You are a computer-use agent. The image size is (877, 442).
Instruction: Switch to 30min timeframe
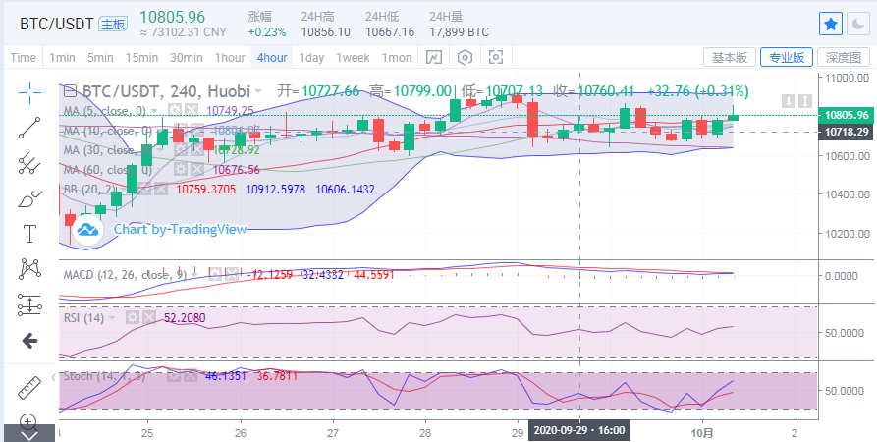pos(187,58)
